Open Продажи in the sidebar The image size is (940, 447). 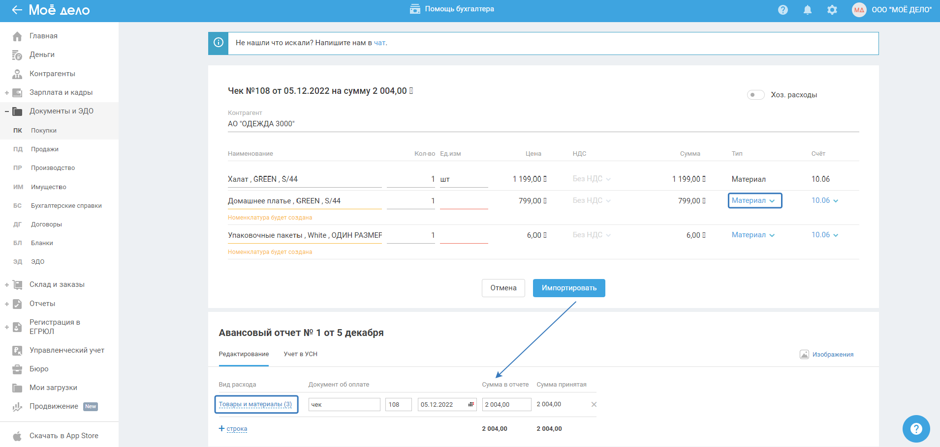pos(45,149)
